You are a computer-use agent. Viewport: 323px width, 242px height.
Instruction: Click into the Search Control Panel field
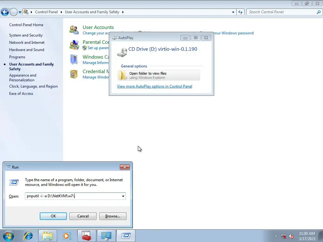tap(281, 12)
